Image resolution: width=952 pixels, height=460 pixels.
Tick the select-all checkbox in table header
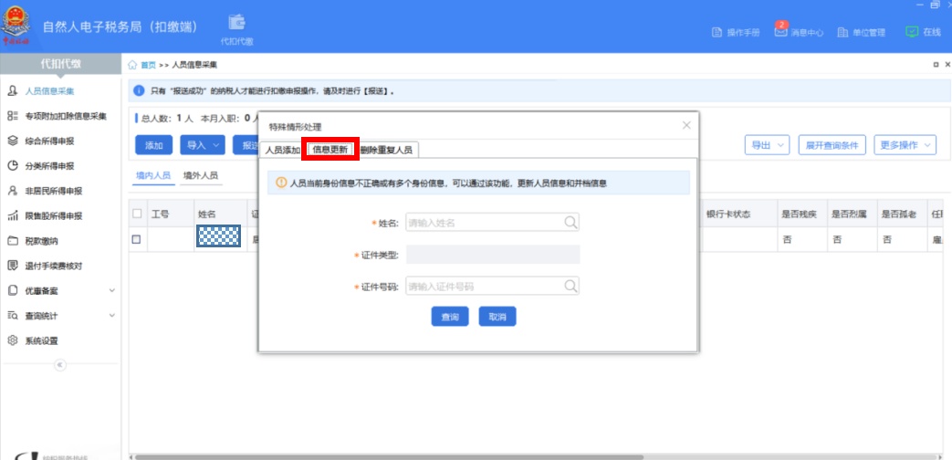coord(137,214)
